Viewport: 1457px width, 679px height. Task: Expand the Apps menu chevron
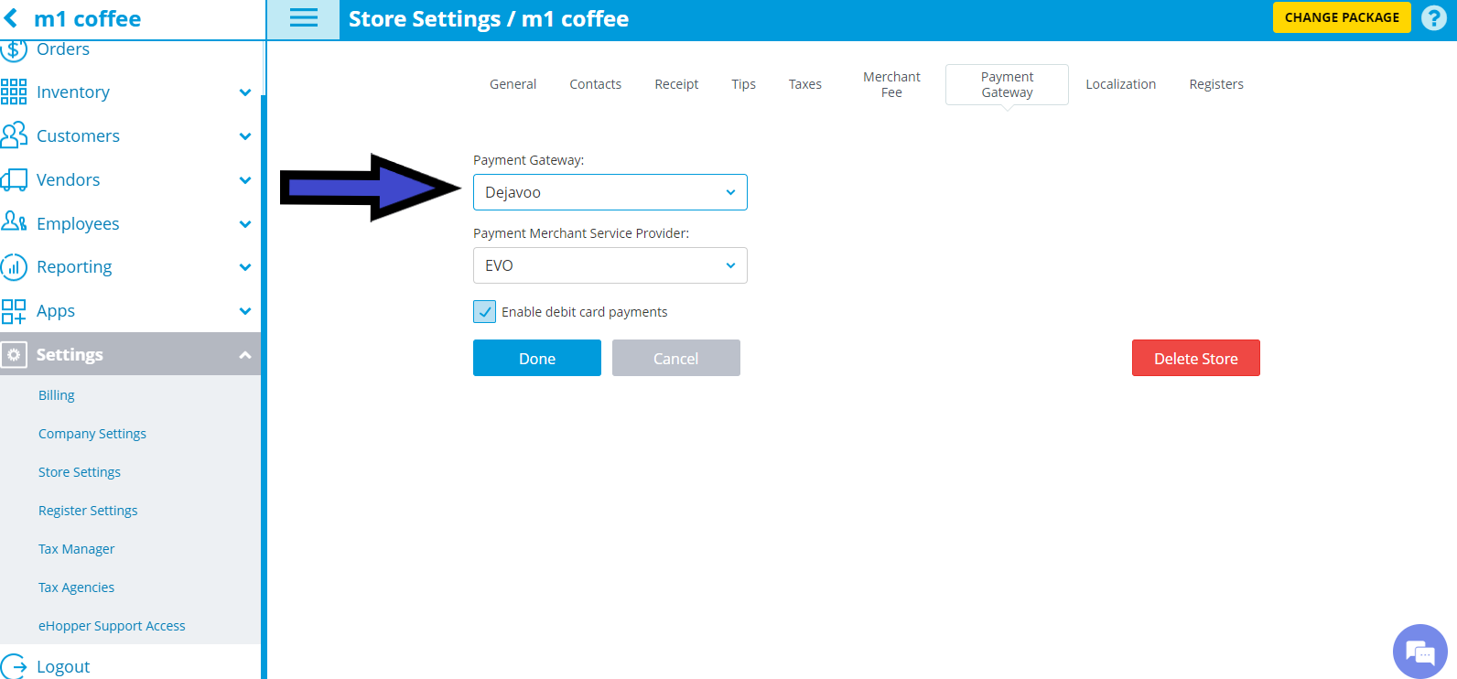[244, 311]
